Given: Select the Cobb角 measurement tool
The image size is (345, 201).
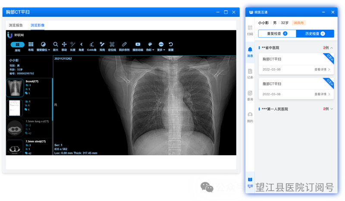Looking at the screenshot, I should coord(91,47).
